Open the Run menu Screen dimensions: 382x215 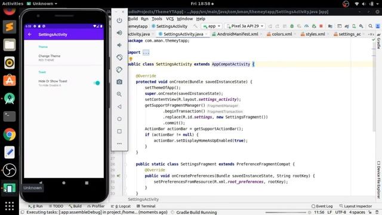pos(144,19)
